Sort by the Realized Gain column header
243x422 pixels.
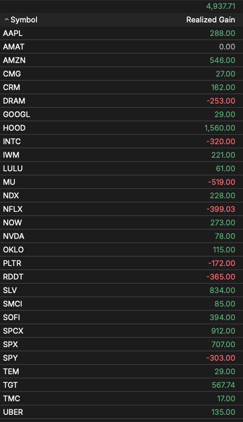tap(210, 19)
